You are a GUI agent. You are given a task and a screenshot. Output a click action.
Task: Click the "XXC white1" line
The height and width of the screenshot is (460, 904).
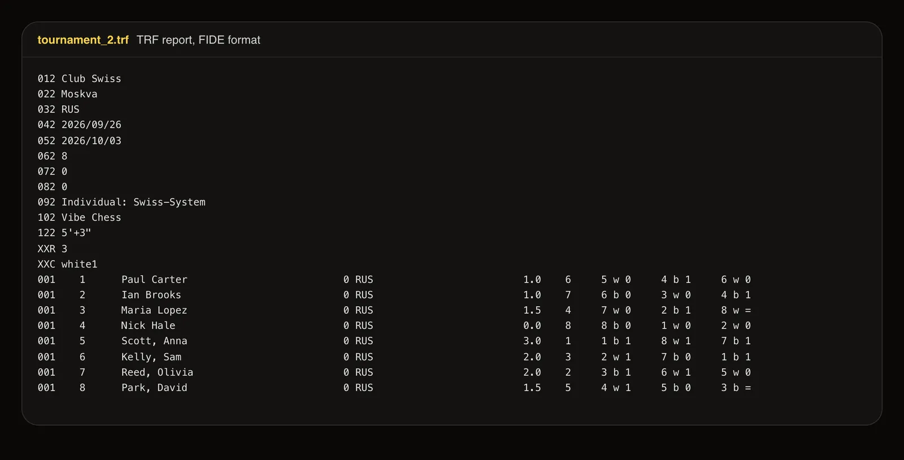pos(68,263)
